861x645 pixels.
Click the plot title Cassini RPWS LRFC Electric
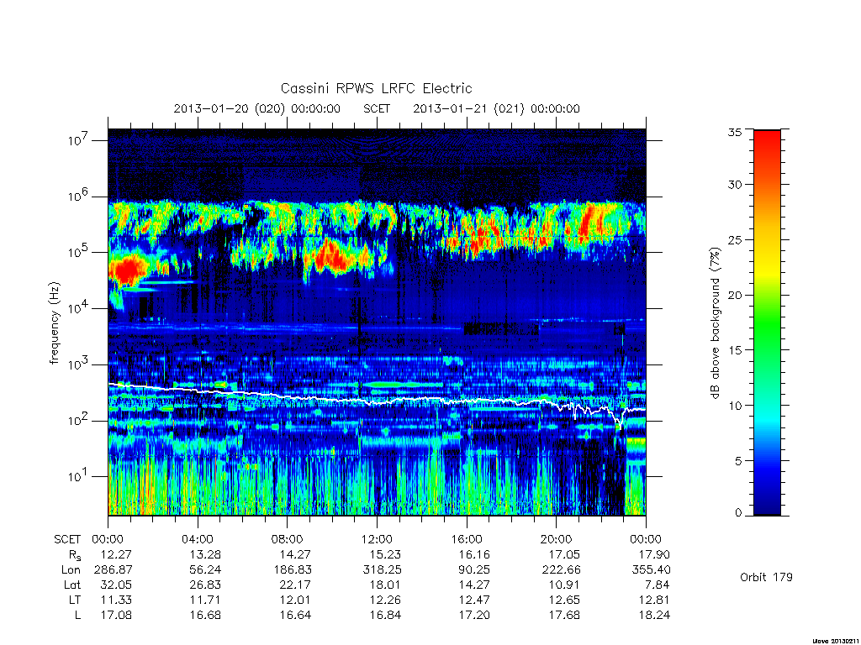pos(376,88)
